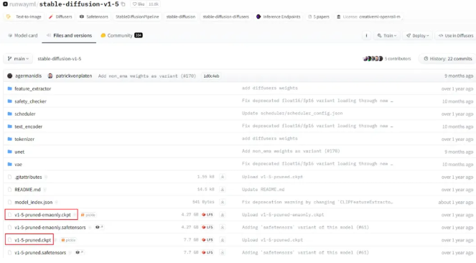476x263 pixels.
Task: Open v1-5-pruned-emaonly.ckpt file
Action: (x=42, y=215)
